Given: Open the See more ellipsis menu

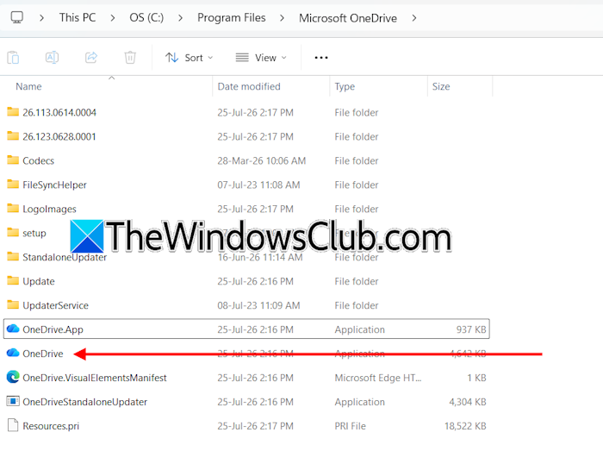Looking at the screenshot, I should coord(321,58).
